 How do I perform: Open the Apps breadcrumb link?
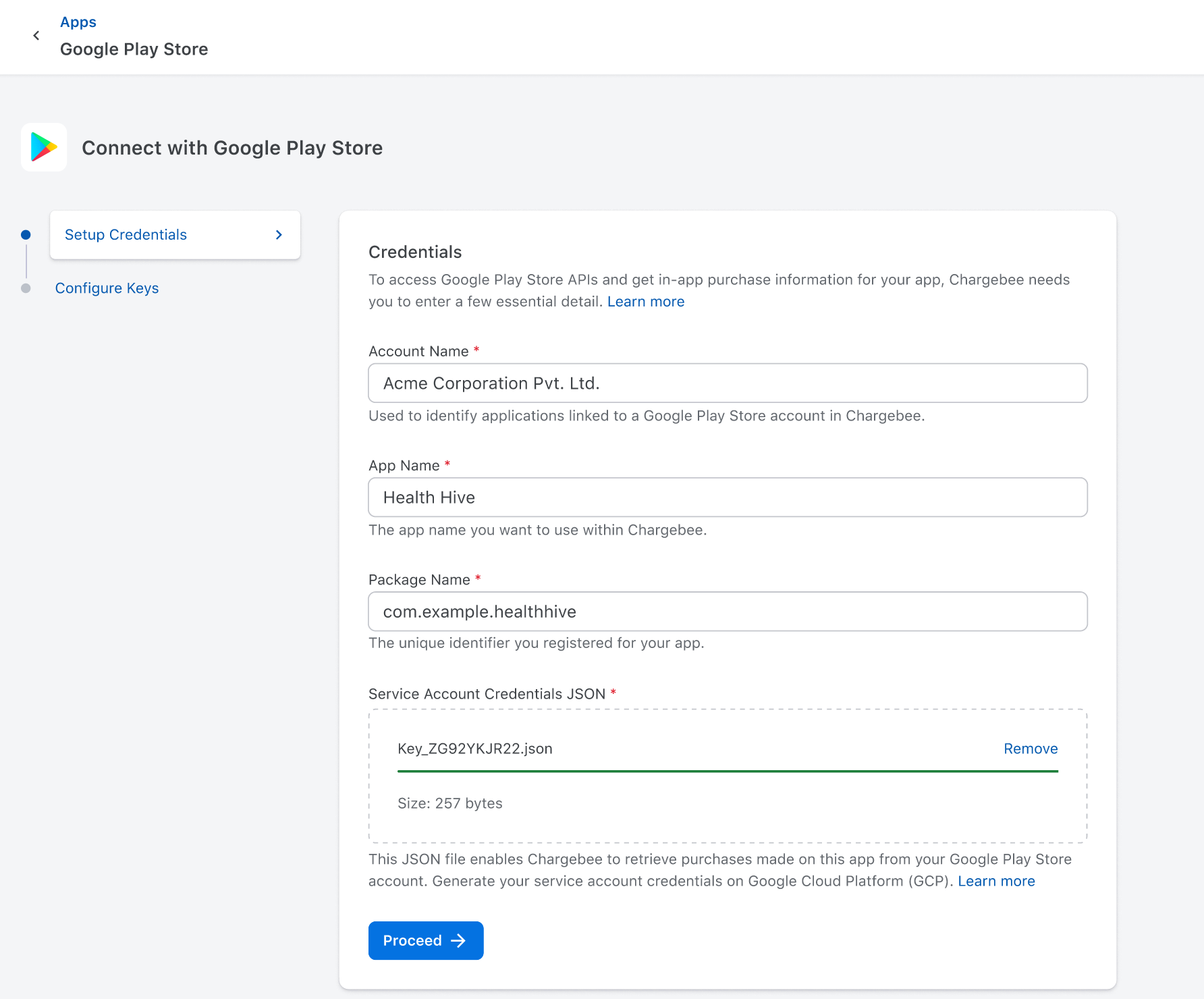tap(78, 22)
